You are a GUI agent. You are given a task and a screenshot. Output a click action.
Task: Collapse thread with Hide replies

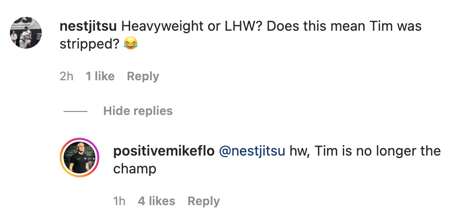138,111
